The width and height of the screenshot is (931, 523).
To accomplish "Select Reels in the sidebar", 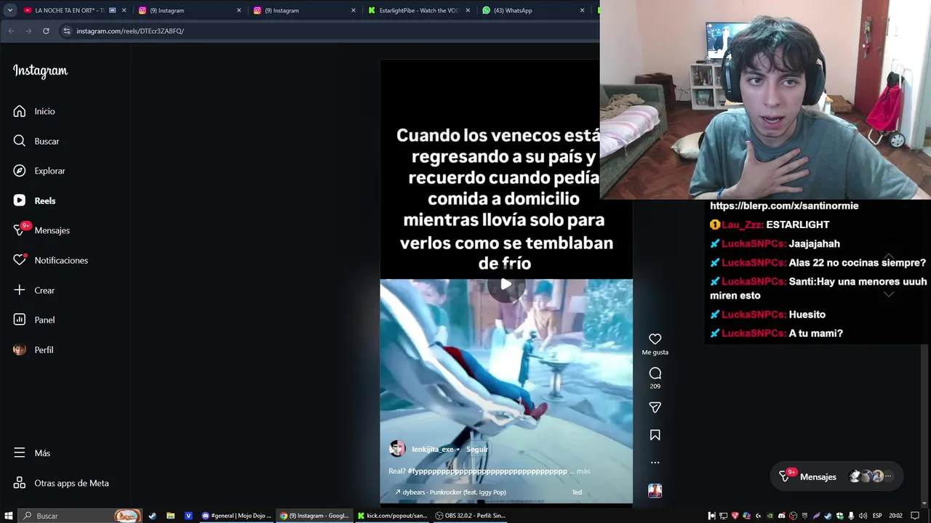I will coord(34,200).
